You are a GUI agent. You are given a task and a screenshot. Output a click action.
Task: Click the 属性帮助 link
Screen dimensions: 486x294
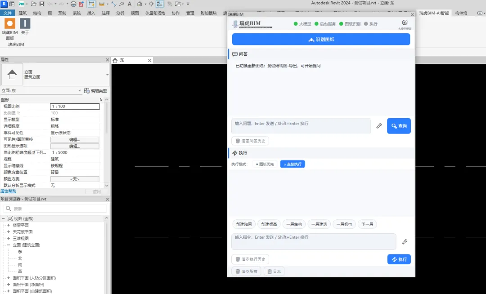coord(8,191)
